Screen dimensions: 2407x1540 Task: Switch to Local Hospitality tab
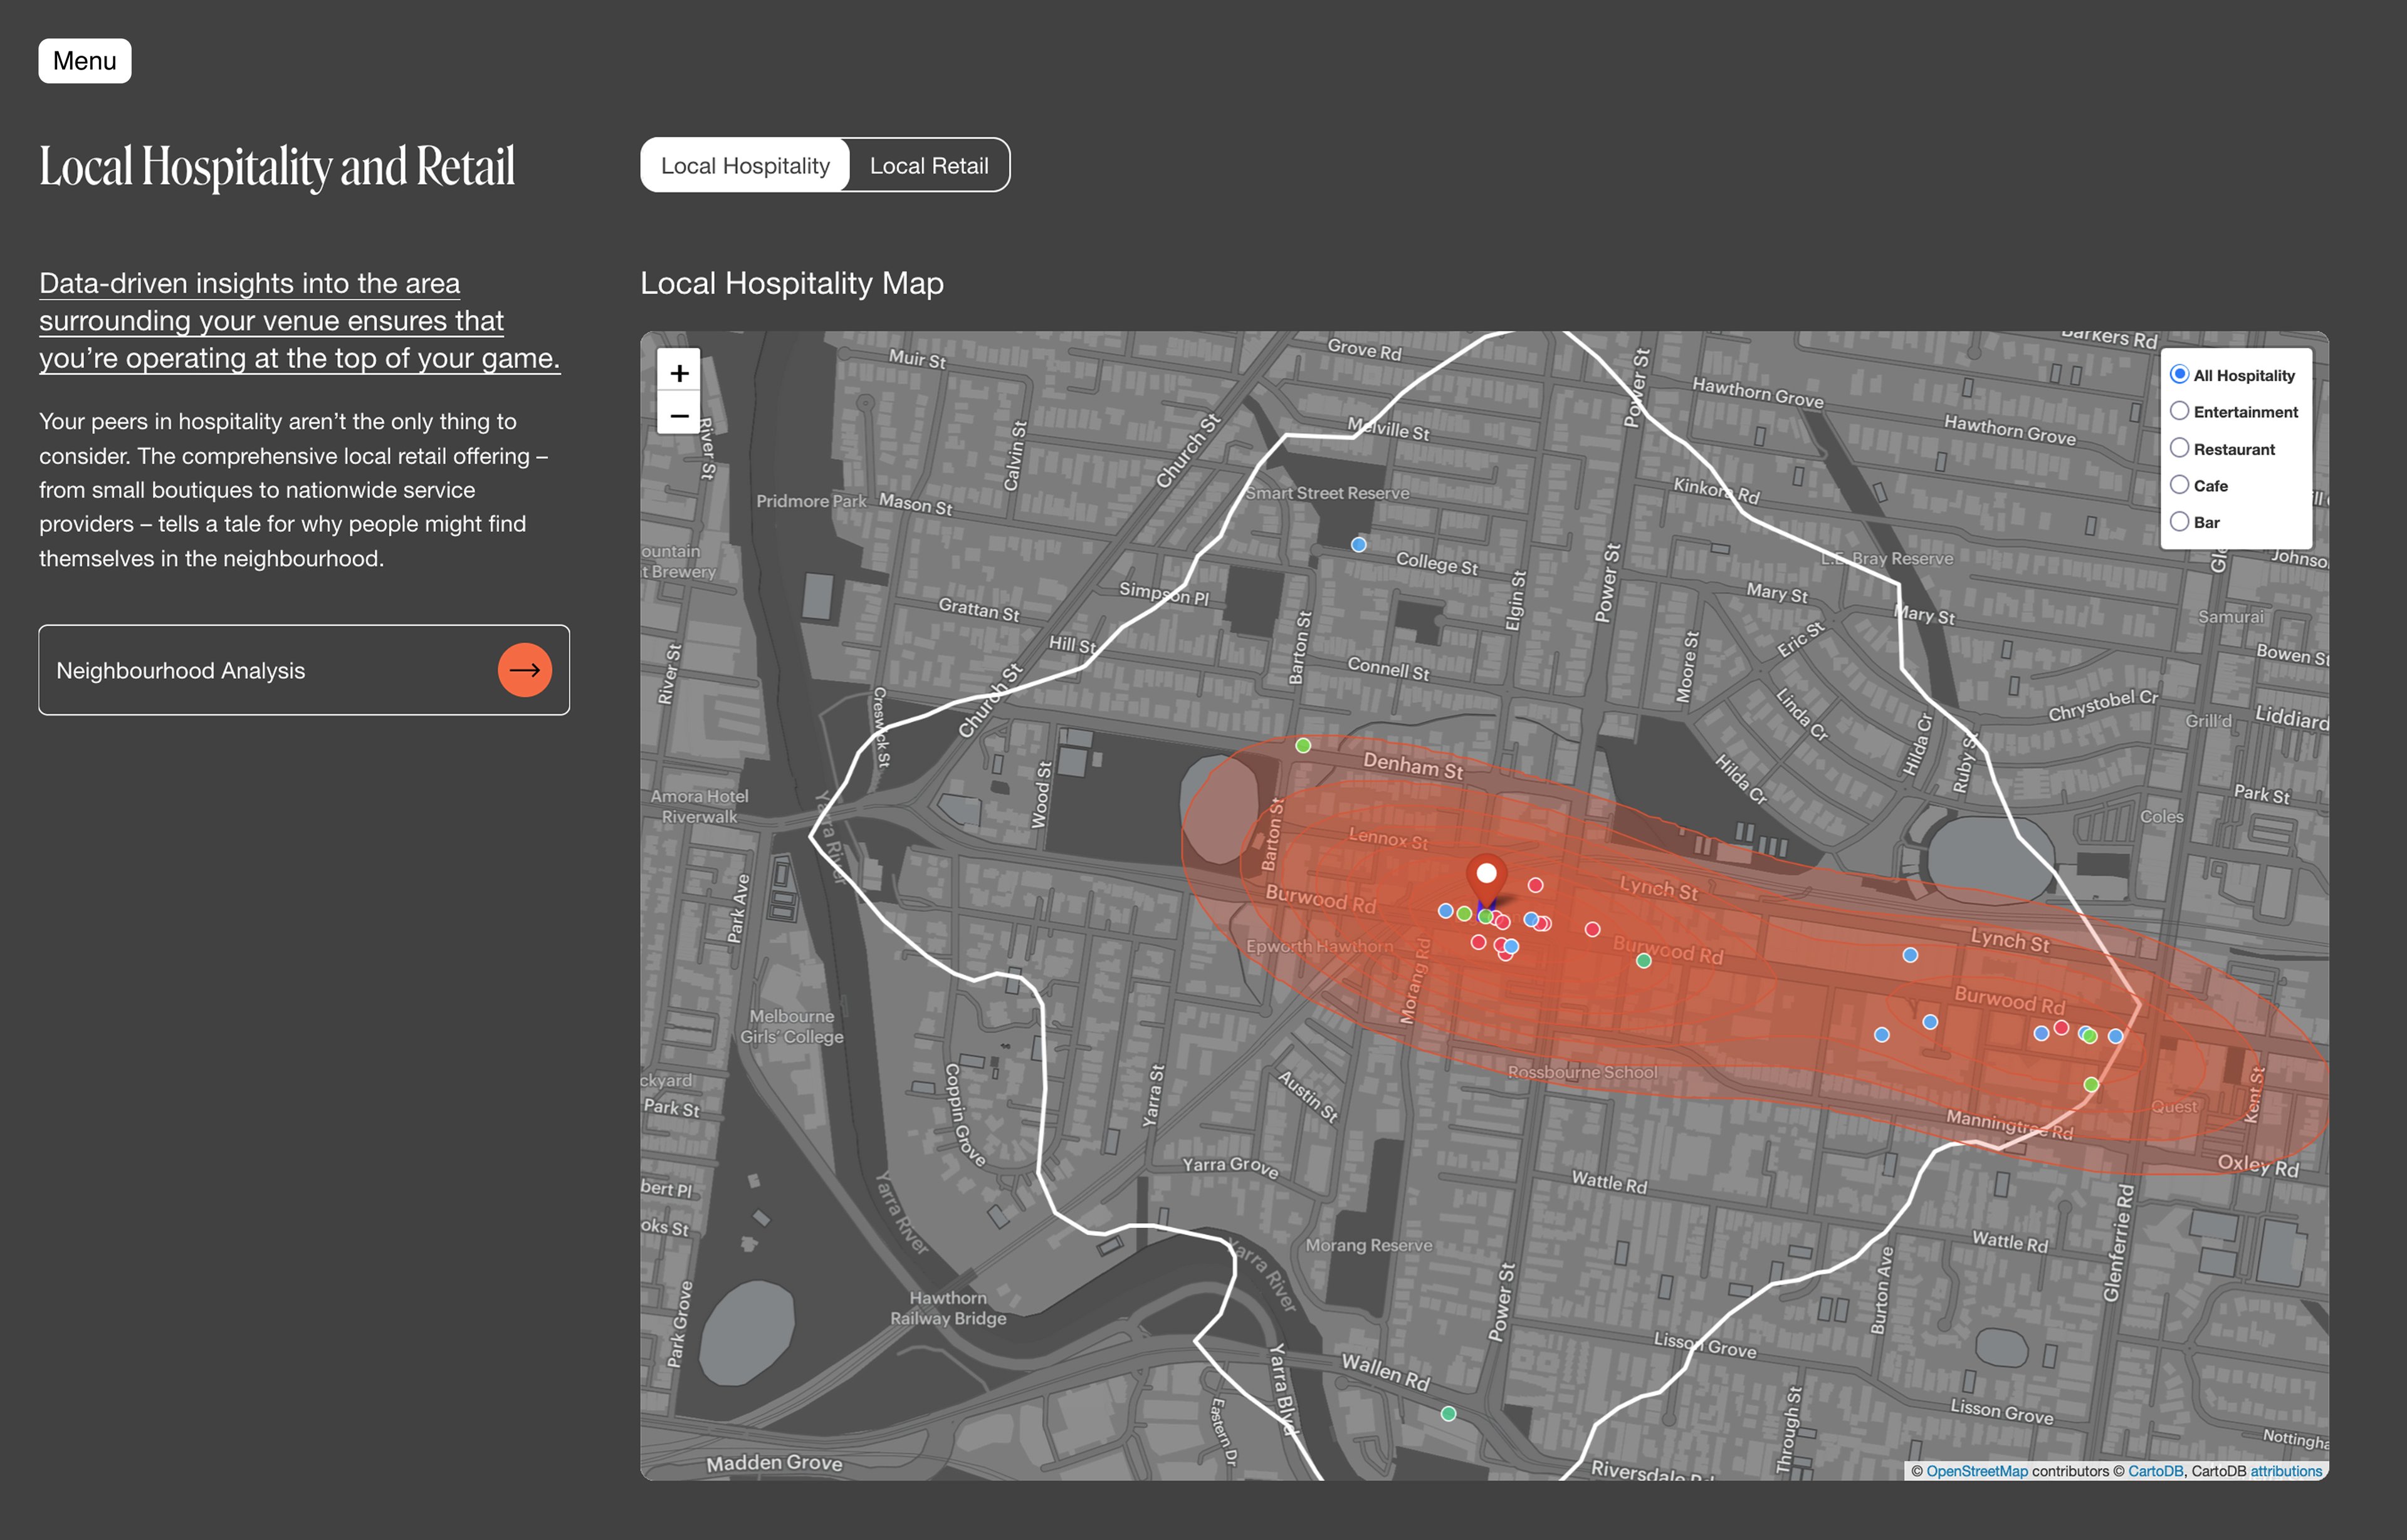point(745,166)
